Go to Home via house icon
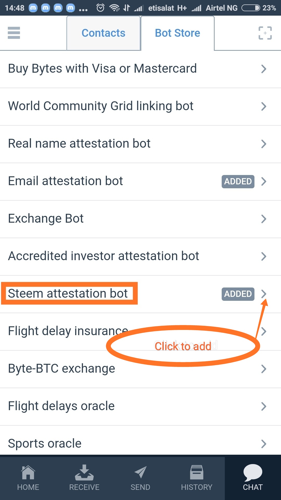Image resolution: width=281 pixels, height=500 pixels. [28, 472]
